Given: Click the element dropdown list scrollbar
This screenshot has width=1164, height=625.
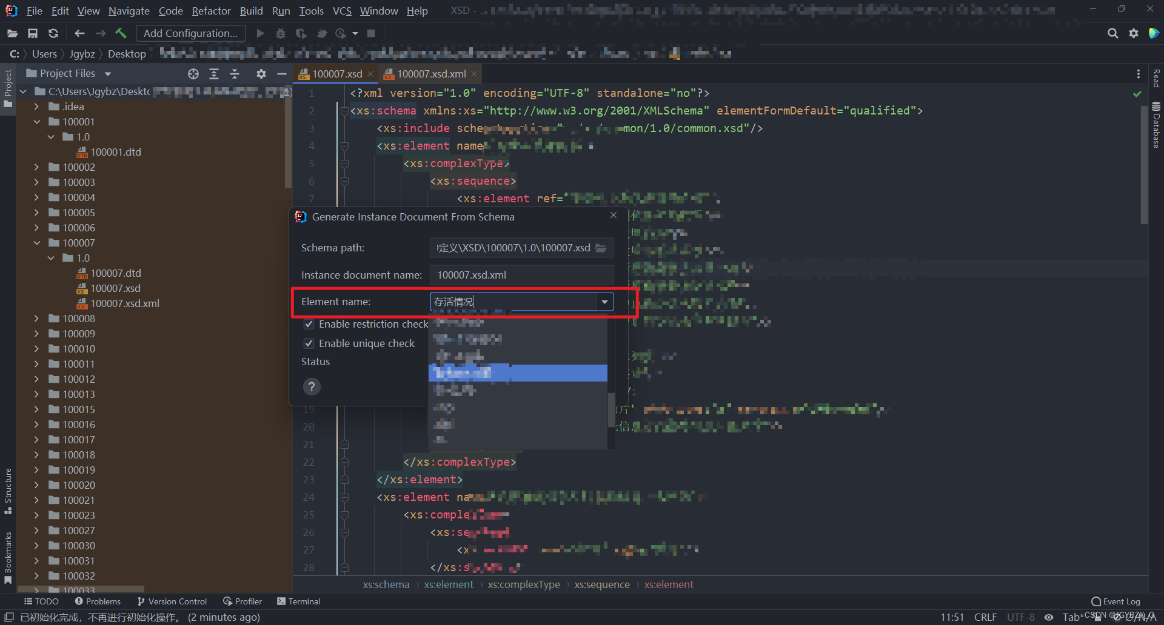Looking at the screenshot, I should 611,409.
